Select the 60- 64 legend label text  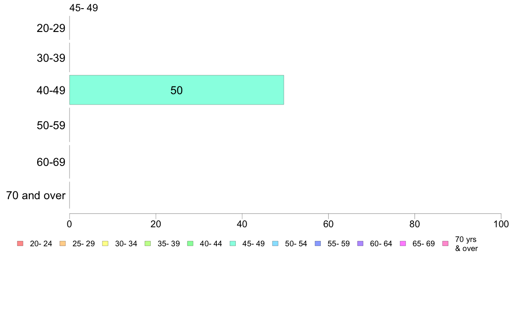click(x=381, y=244)
